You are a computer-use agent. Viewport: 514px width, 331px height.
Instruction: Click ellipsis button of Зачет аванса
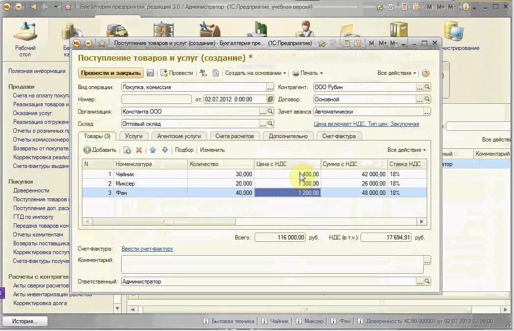click(427, 112)
